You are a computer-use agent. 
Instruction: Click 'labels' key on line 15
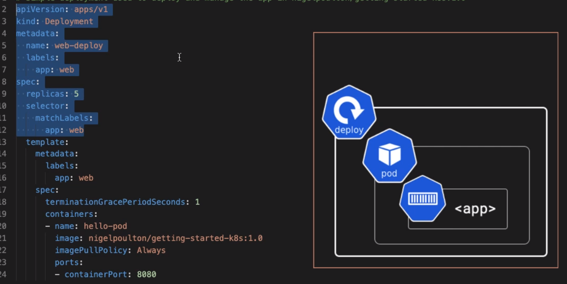60,166
